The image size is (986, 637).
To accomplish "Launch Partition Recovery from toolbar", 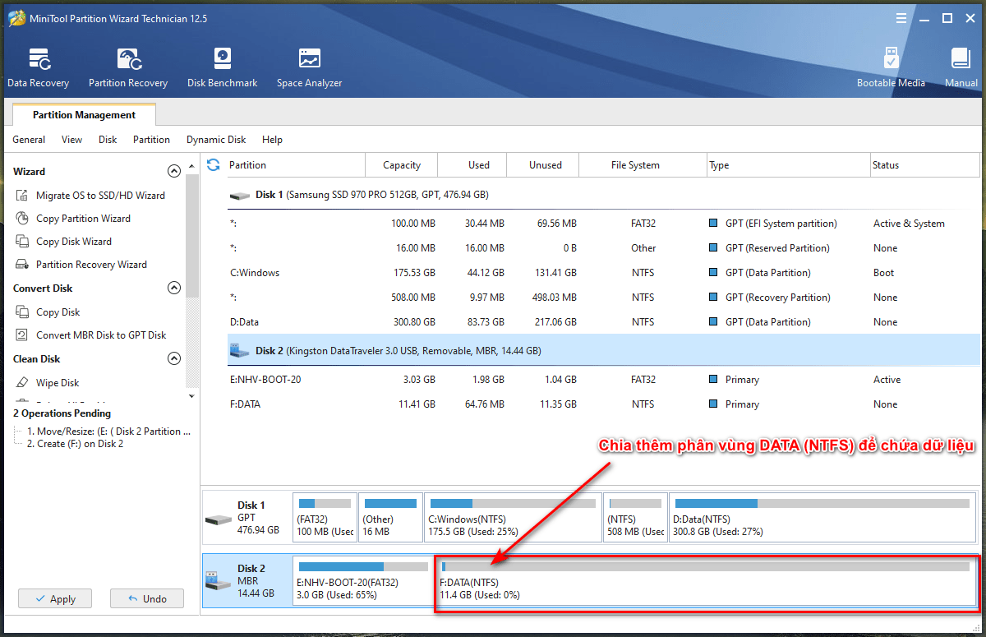I will pyautogui.click(x=128, y=68).
